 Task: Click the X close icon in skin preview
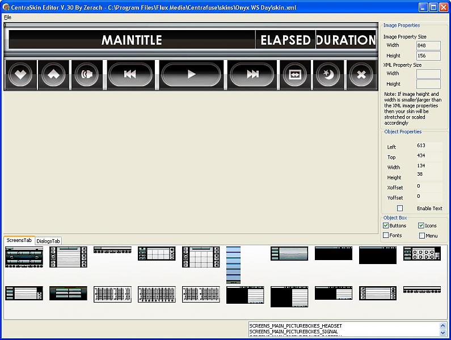tap(361, 74)
